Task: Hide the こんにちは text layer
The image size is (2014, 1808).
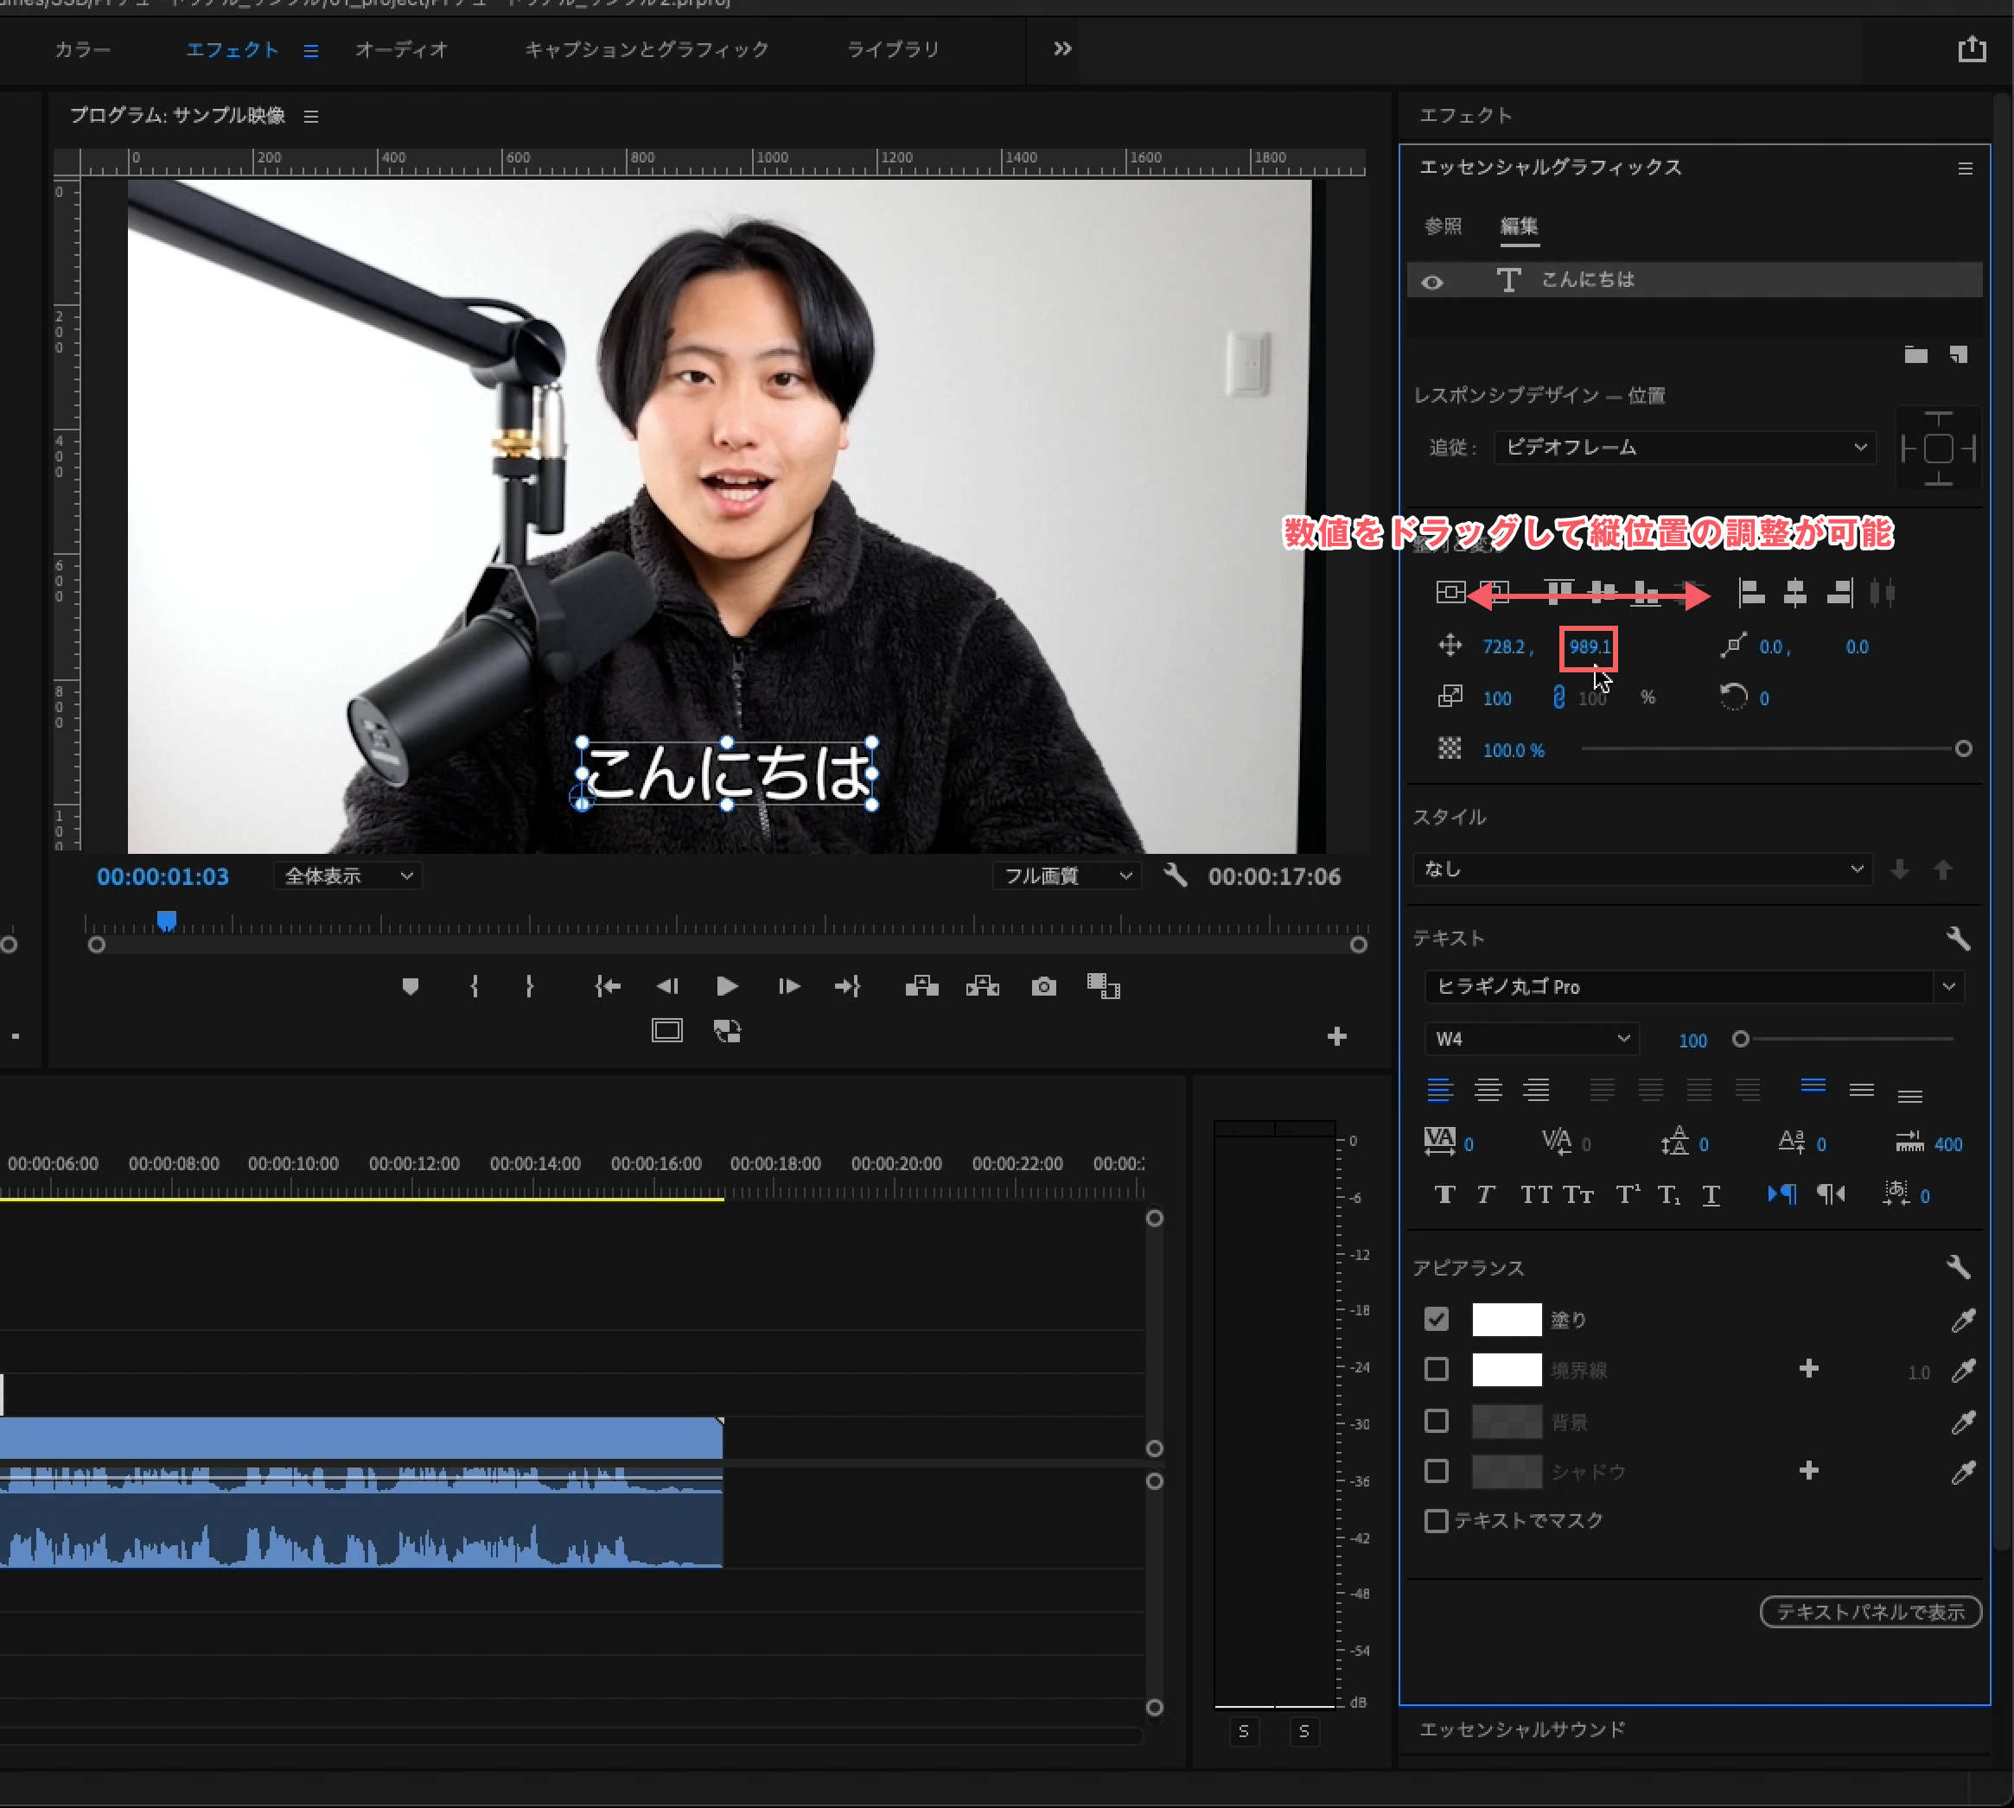Action: (x=1431, y=281)
